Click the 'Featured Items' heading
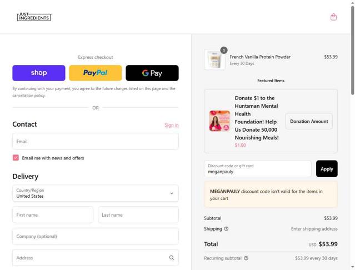 click(x=271, y=81)
